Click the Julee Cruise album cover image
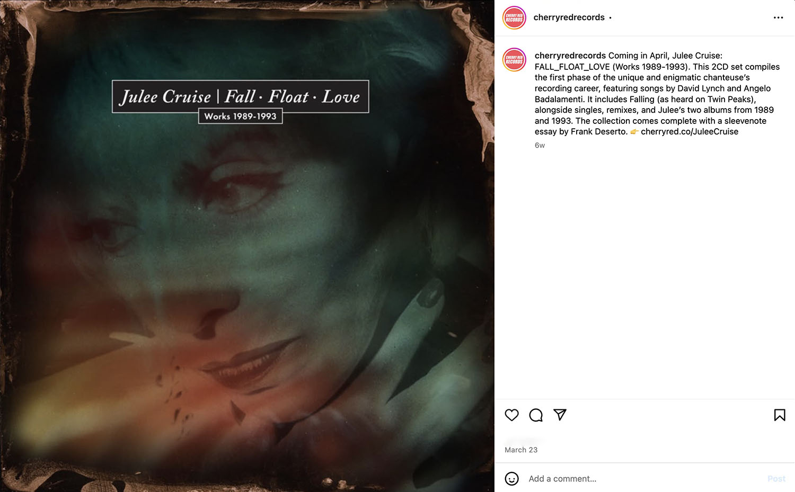 (x=247, y=246)
